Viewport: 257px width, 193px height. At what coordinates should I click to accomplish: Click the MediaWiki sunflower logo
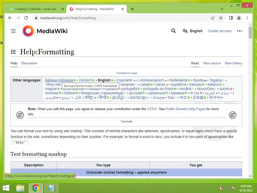[28, 31]
